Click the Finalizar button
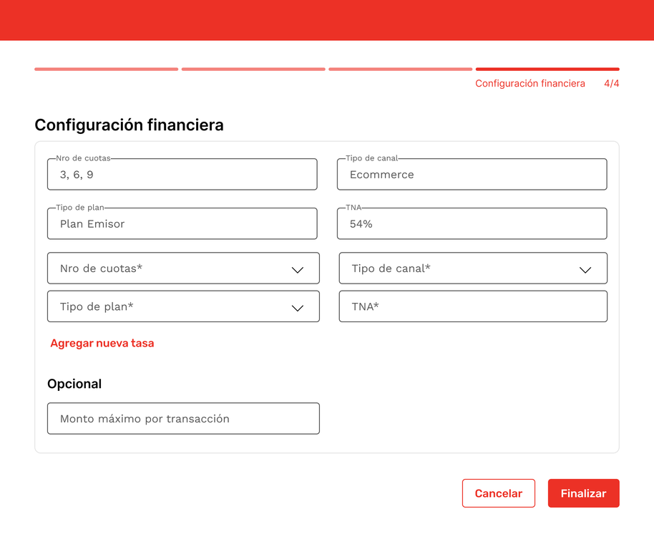 [x=583, y=493]
